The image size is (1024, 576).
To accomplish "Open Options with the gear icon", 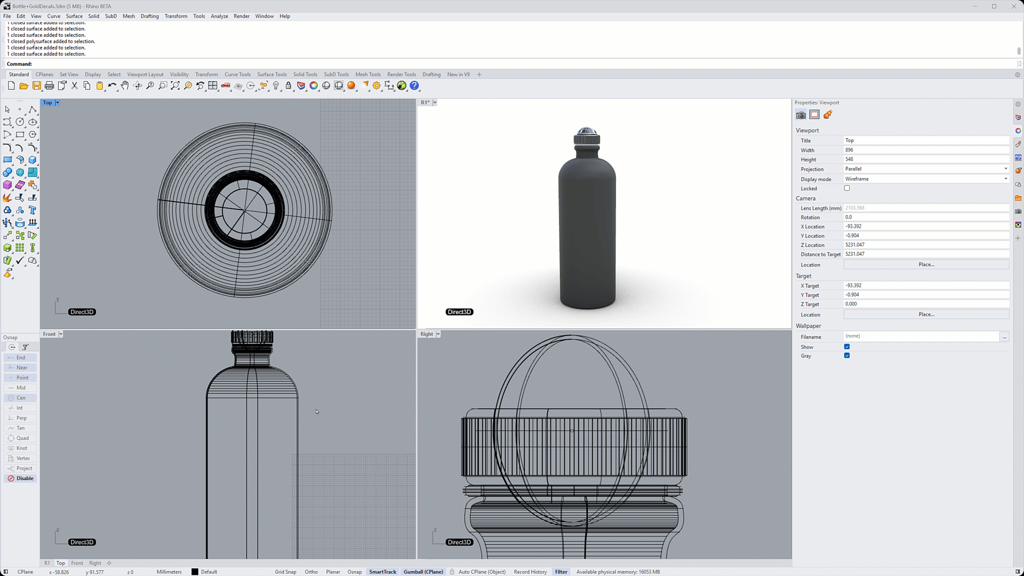I will tap(377, 86).
